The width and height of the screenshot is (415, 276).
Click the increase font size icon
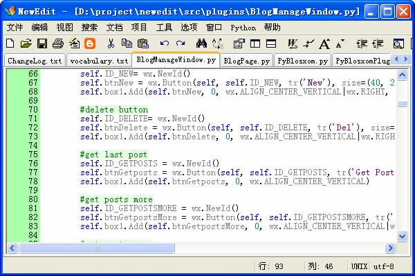point(324,43)
